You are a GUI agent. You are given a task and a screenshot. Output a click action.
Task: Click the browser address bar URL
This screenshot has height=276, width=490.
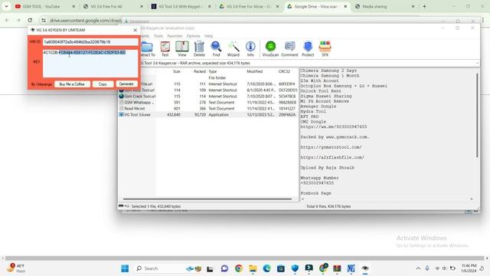point(86,21)
